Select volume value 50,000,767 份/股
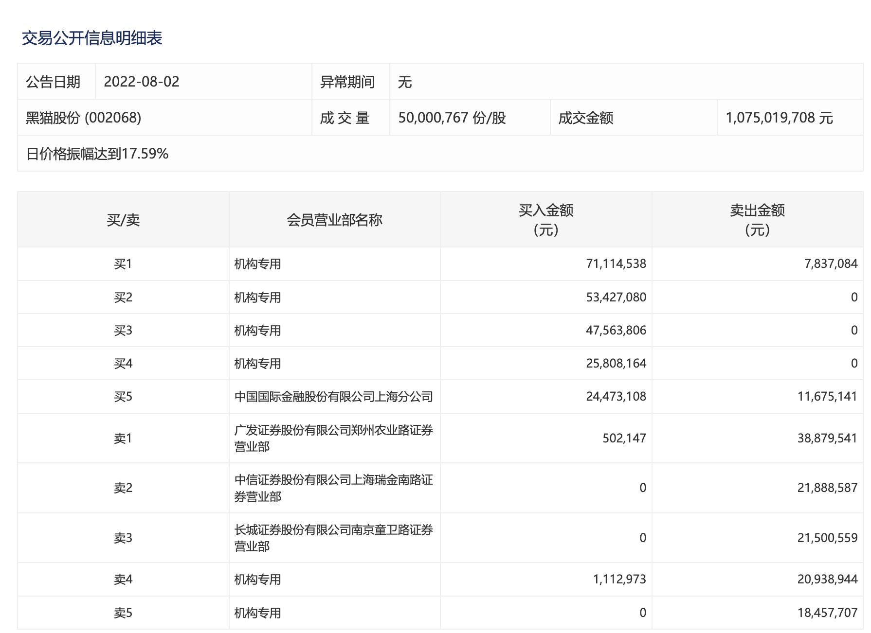 [x=452, y=118]
